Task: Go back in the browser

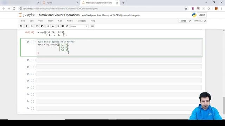Action: point(4,8)
